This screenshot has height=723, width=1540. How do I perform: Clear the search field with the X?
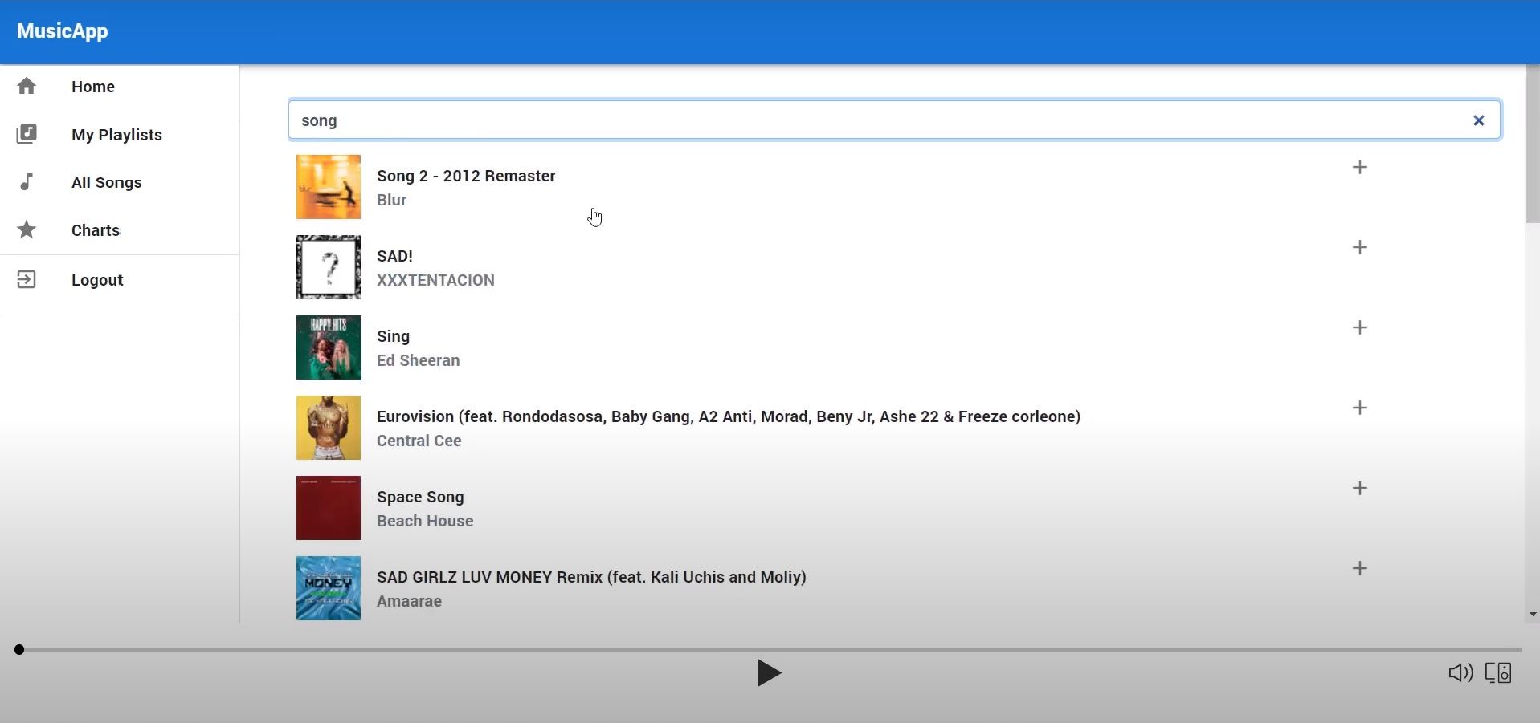(x=1478, y=120)
